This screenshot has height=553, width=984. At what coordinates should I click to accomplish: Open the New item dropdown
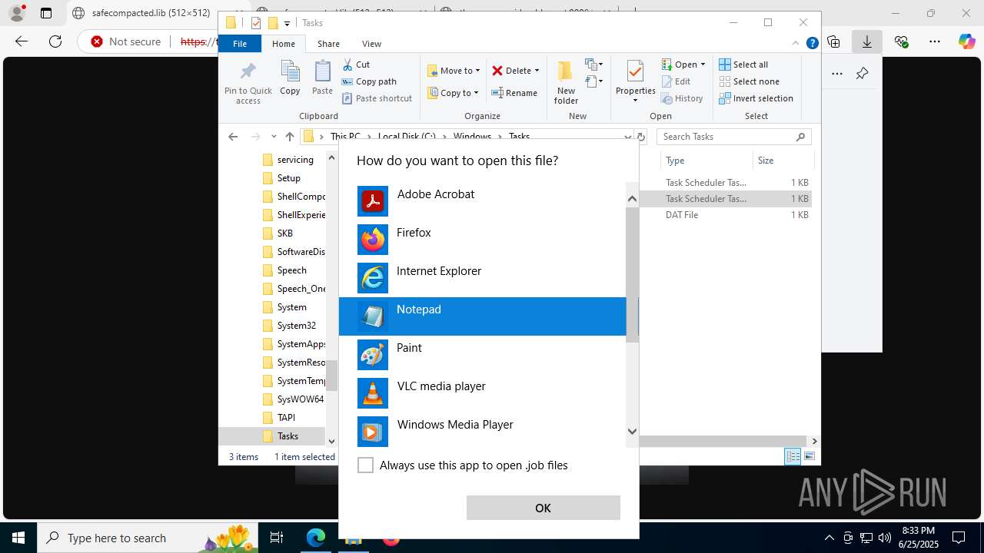(x=593, y=65)
